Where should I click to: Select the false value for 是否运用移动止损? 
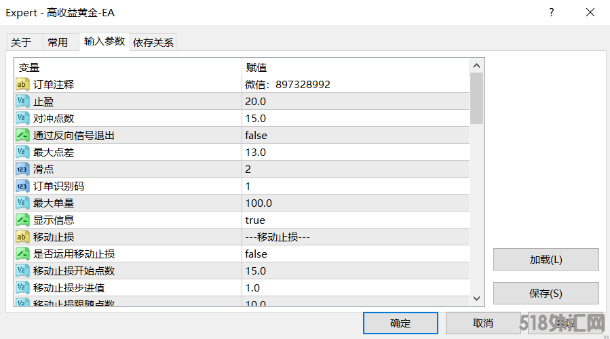coord(256,254)
